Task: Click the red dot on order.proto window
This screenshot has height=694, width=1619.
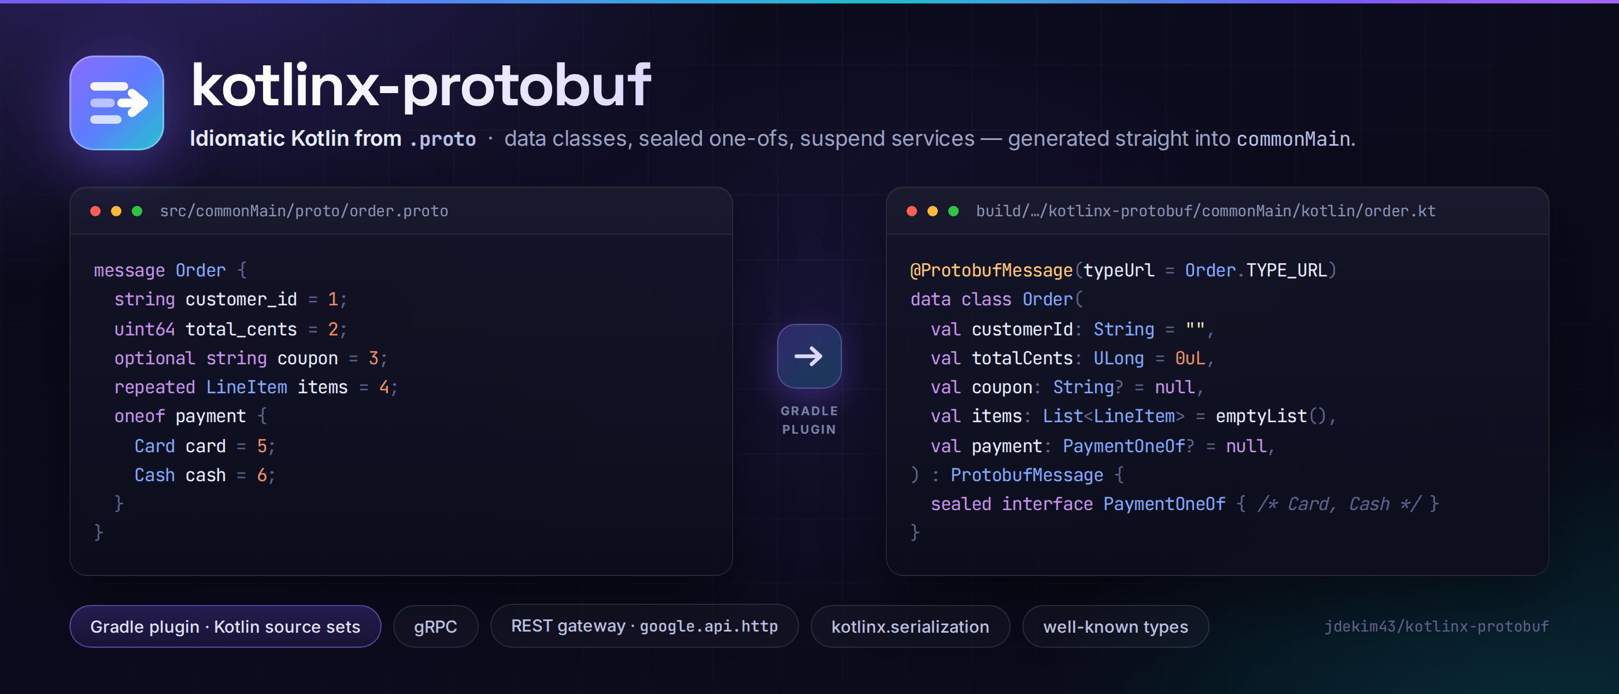Action: (95, 211)
